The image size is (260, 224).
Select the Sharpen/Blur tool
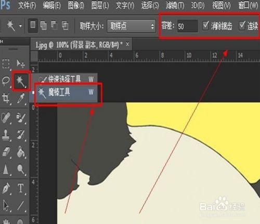(6, 169)
